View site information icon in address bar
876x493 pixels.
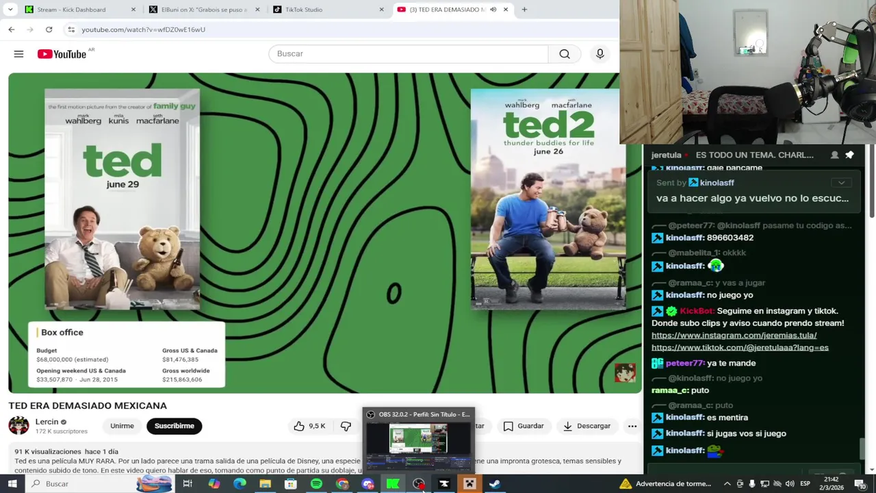(71, 29)
